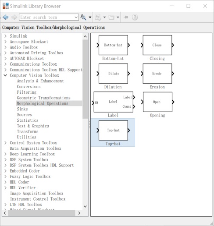The image size is (214, 226).
Task: Expand Automated Driving Toolbox node
Action: (5, 53)
